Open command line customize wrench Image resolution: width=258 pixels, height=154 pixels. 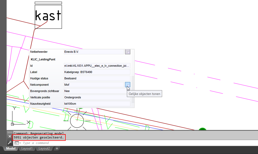tap(10, 143)
